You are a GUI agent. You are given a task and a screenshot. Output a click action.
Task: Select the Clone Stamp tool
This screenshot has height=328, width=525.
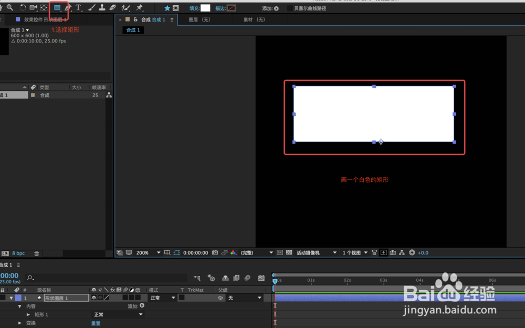[x=102, y=7]
